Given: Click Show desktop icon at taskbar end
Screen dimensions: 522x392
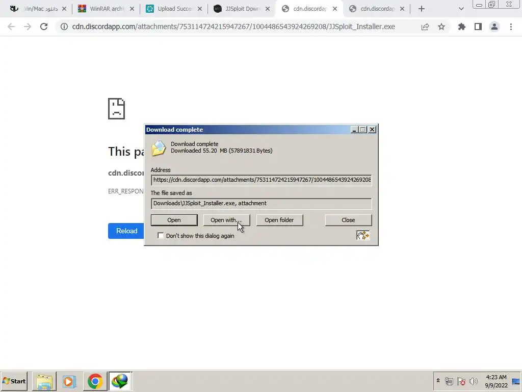Looking at the screenshot, I should 516,381.
